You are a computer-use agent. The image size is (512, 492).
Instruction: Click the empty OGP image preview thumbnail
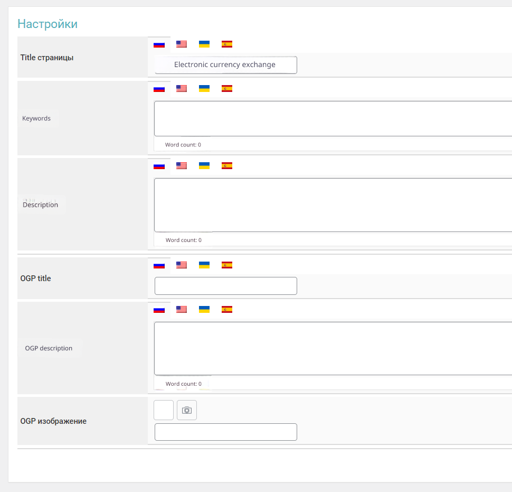click(164, 410)
